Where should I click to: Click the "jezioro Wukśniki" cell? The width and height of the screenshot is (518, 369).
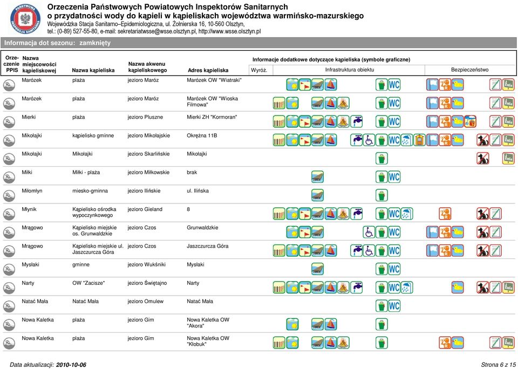click(x=147, y=264)
